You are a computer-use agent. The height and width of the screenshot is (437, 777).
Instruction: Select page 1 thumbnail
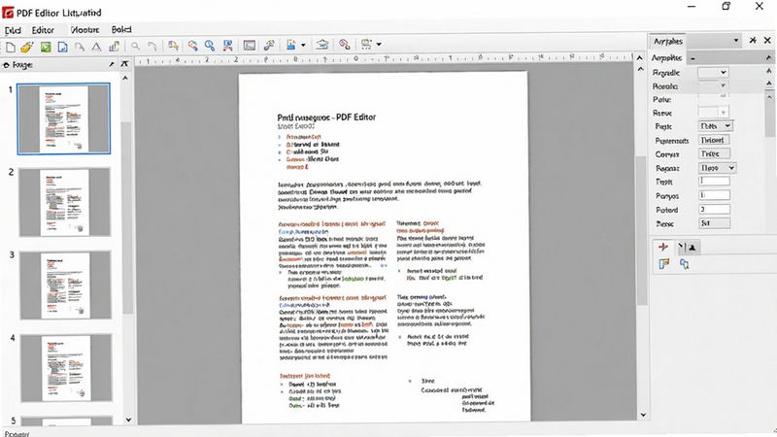point(64,118)
